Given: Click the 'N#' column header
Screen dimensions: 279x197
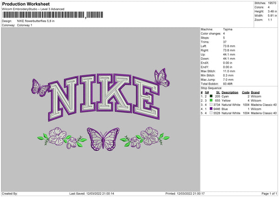Looking at the screenshot, I should (207, 92).
